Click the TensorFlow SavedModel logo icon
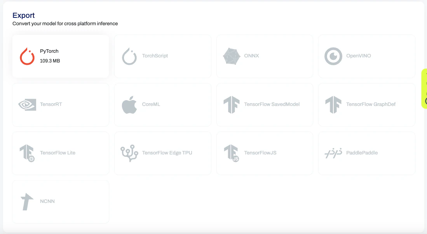427x234 pixels. [232, 105]
